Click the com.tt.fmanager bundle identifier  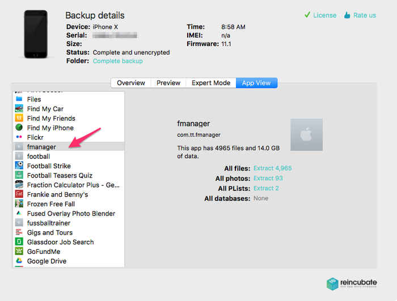(198, 135)
